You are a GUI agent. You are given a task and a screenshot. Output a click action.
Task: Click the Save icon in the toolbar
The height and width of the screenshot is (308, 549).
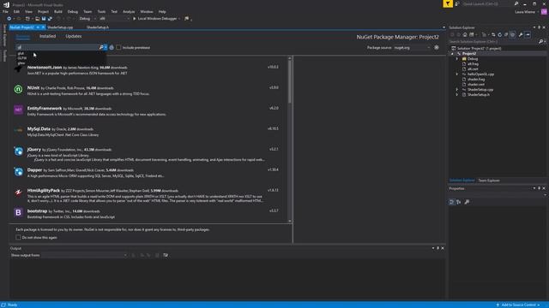pos(44,19)
